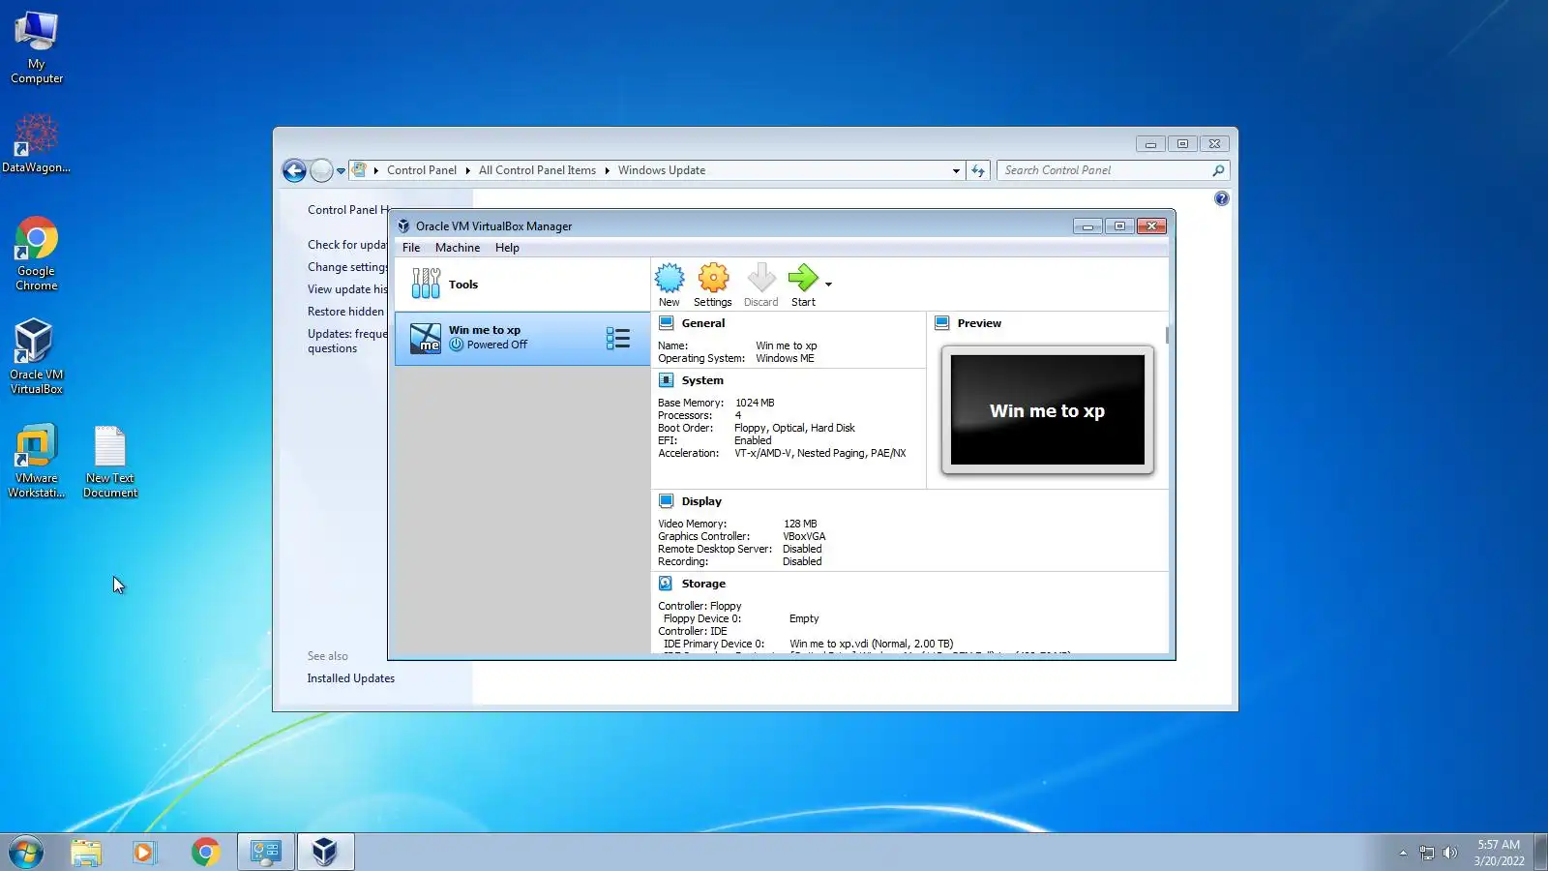Click Windows Update breadcrumb segment

tap(662, 170)
